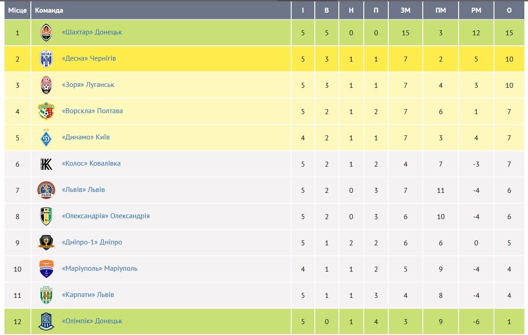Viewport: 528px width, 335px height.
Task: Click the Vorskla Poltava club crest
Action: coord(46,111)
